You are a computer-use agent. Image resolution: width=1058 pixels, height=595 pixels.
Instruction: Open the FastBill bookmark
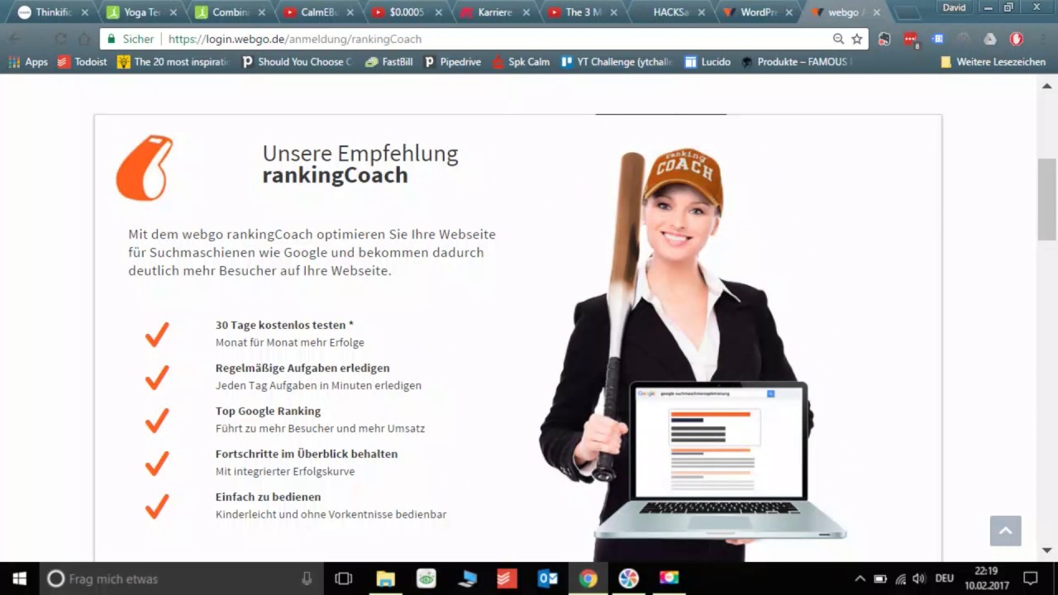[389, 62]
